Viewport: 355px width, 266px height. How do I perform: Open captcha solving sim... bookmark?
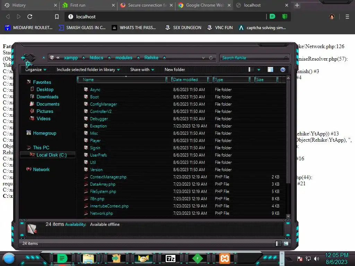click(262, 28)
